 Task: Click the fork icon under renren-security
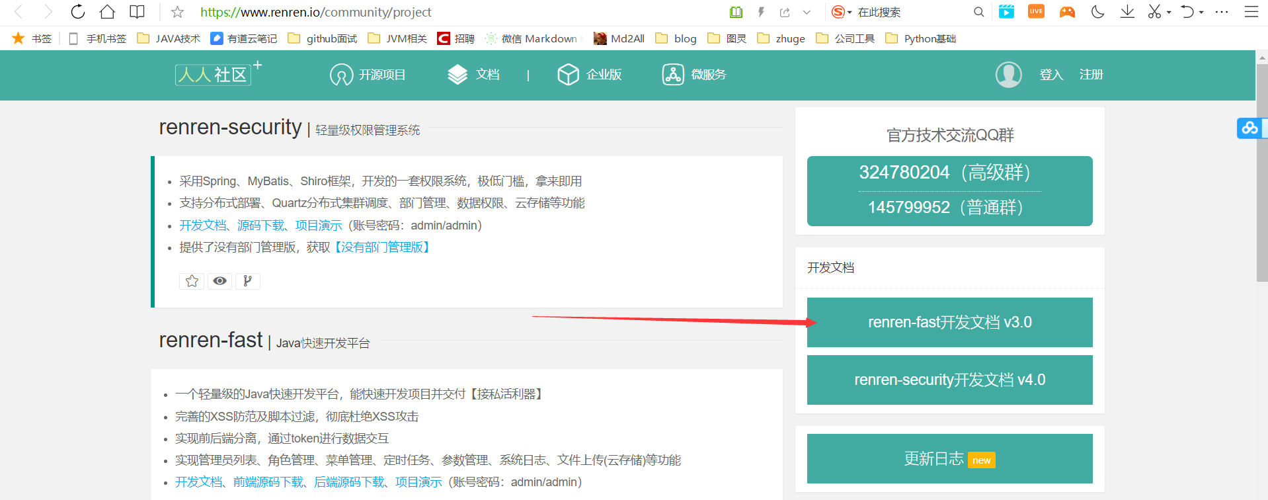(247, 281)
